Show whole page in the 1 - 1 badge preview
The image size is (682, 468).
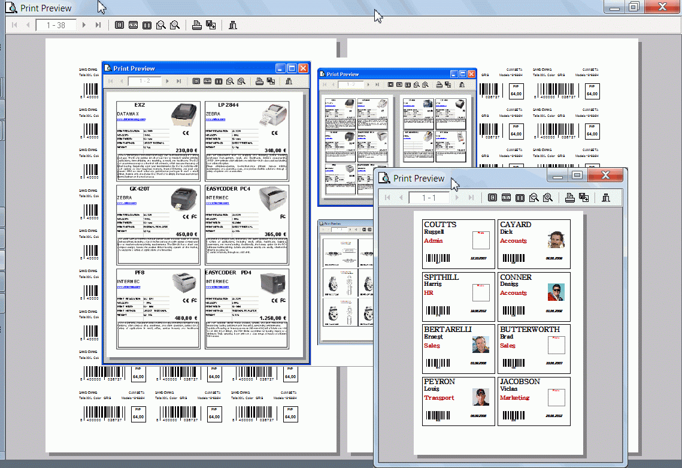(x=492, y=198)
